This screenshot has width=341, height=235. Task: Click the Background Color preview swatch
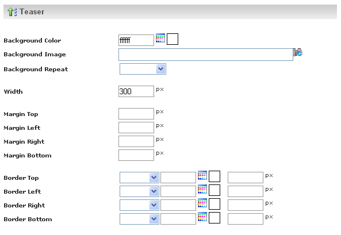[173, 39]
